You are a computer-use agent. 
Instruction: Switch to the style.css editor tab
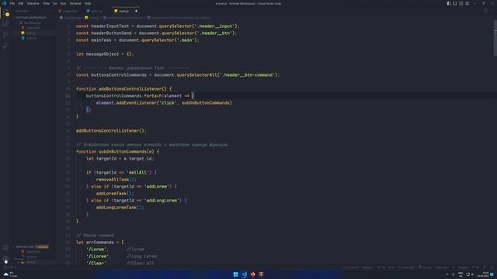(x=96, y=11)
